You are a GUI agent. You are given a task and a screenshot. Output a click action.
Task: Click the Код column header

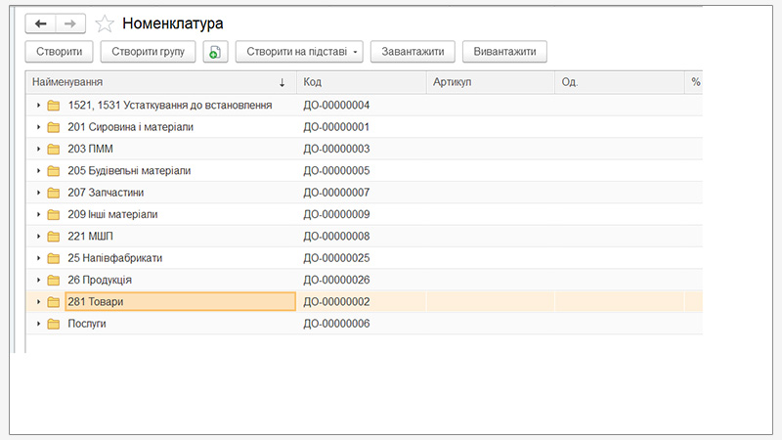click(x=360, y=82)
